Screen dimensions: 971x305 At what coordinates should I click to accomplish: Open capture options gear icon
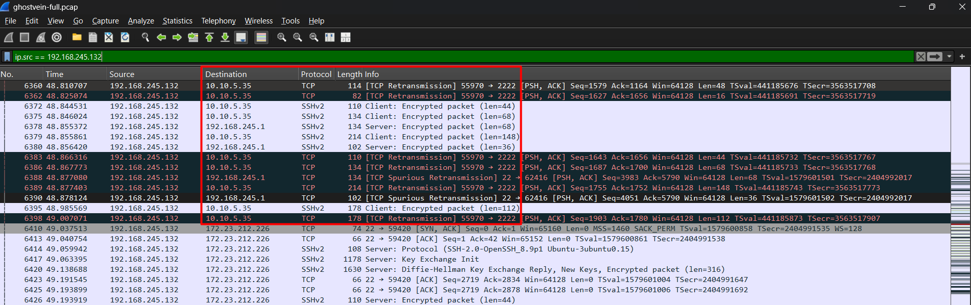[57, 37]
